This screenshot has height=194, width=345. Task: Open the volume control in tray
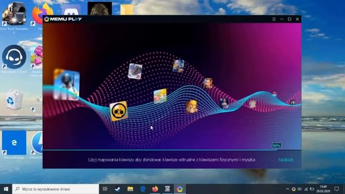[300, 189]
